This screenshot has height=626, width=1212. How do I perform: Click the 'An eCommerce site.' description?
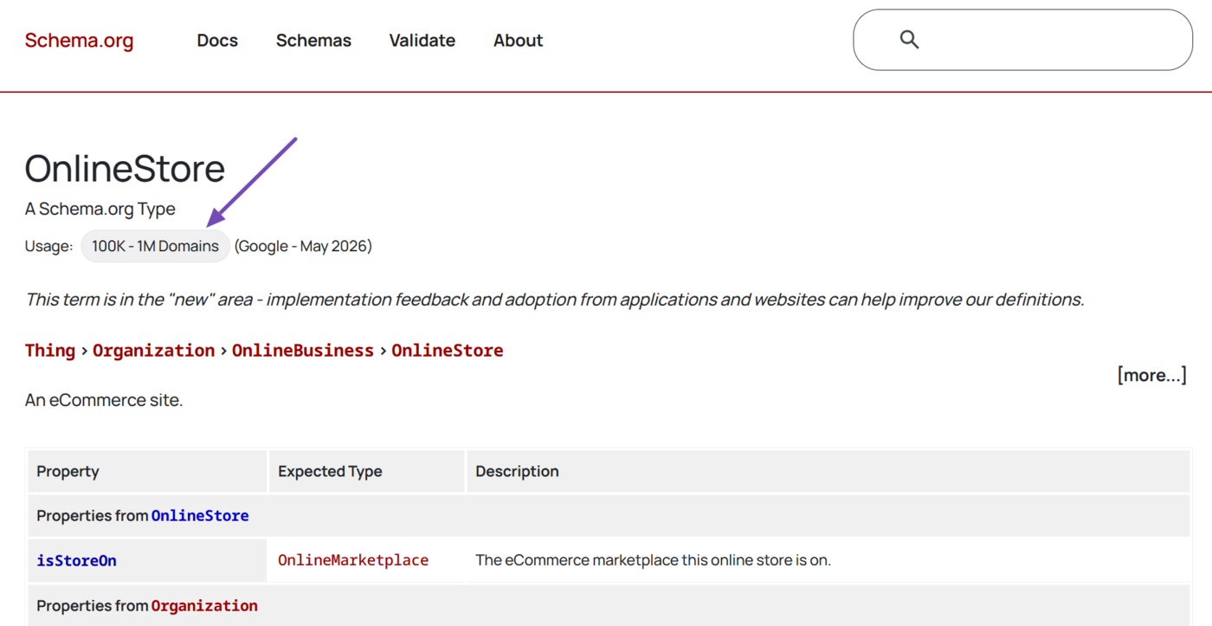[x=104, y=400]
